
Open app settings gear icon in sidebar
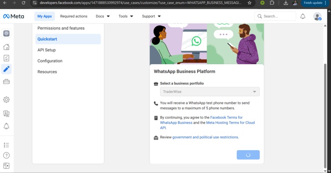point(6,99)
